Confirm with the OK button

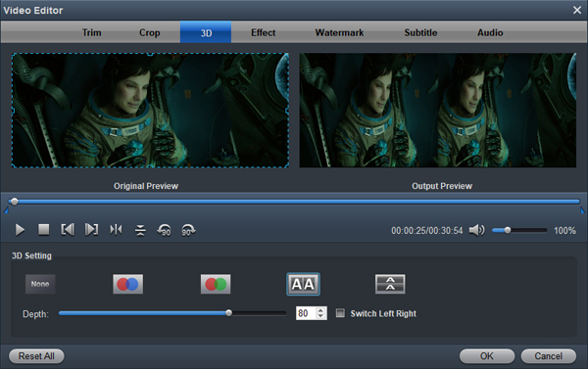tap(487, 356)
